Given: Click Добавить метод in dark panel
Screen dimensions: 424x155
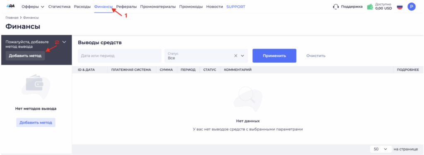Looking at the screenshot, I should pos(25,56).
